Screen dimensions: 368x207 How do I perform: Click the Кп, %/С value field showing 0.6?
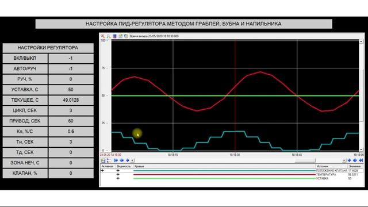tap(71, 132)
